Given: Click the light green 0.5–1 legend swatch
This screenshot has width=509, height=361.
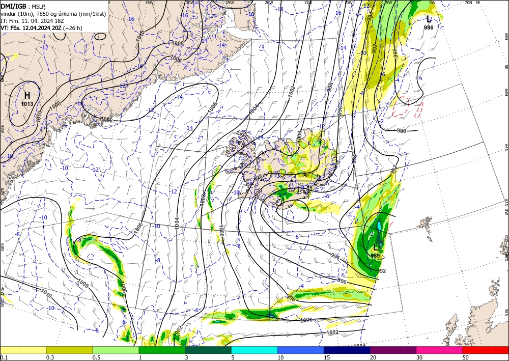Looking at the screenshot, I should [116, 350].
